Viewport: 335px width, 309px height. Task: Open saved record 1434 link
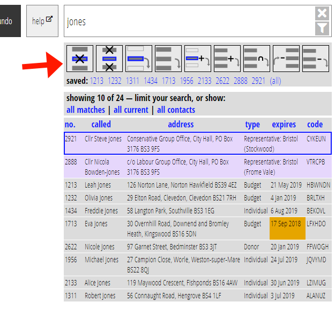(151, 81)
